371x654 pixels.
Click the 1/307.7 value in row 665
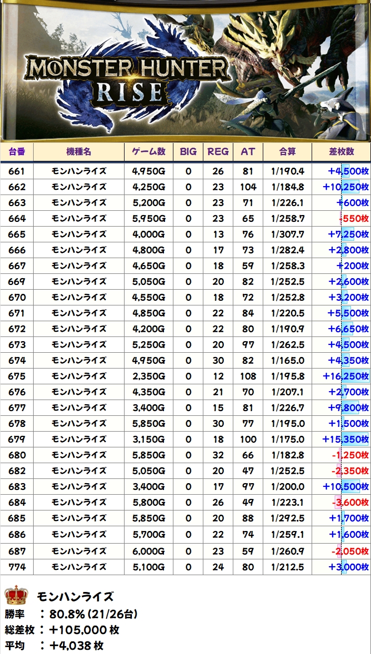click(x=287, y=234)
